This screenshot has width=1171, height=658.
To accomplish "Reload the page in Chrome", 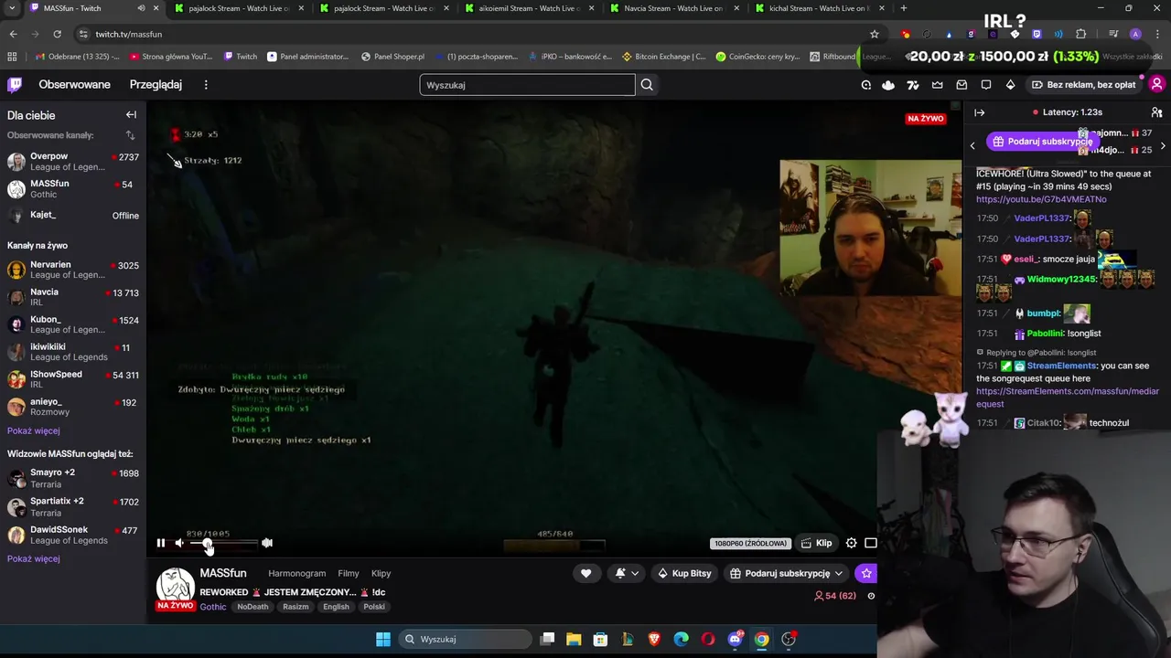I will [x=57, y=34].
